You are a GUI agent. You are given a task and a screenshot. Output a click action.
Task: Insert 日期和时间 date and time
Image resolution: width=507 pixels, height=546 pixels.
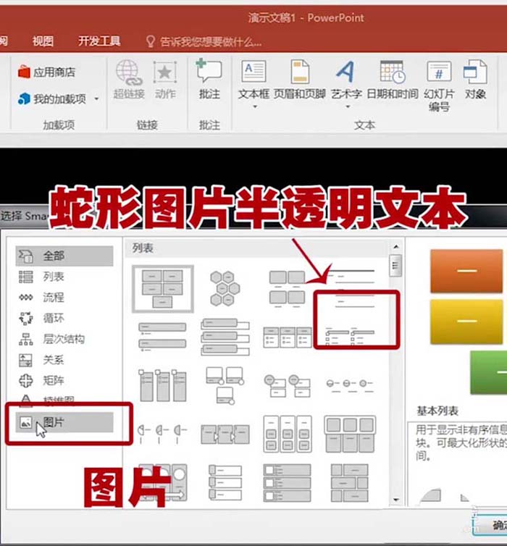393,80
